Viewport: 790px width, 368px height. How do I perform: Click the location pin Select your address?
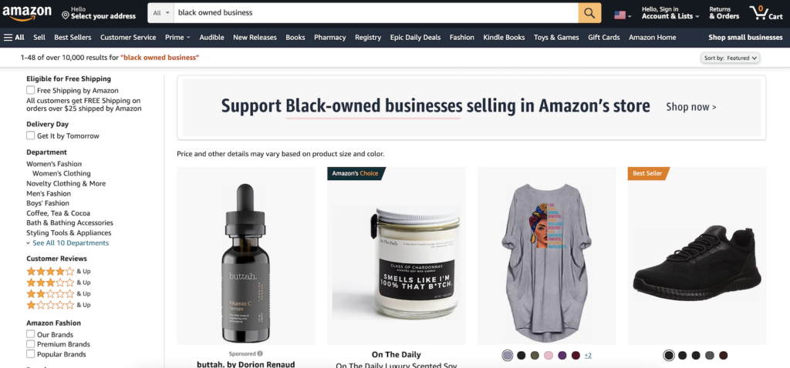tap(99, 12)
